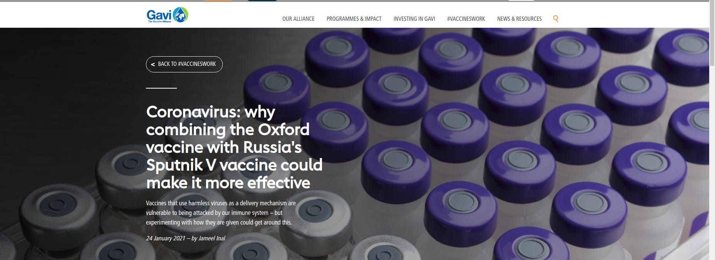Click the orange tab at page top
The width and height of the screenshot is (715, 260).
(x=218, y=0)
